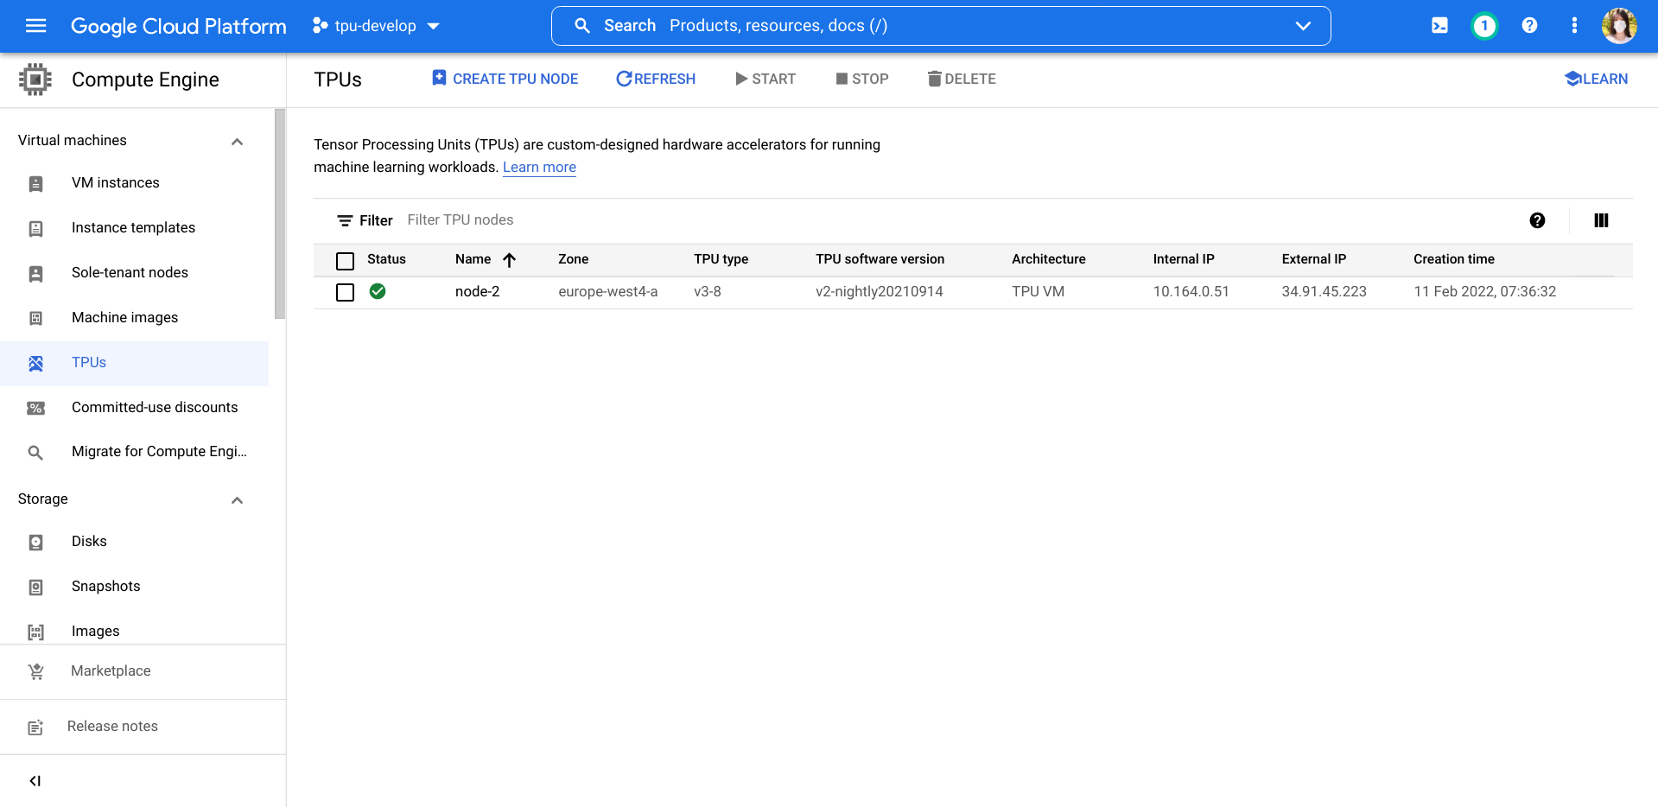Click Create TPU Node button
Screen dimensions: 1658x807
(505, 79)
